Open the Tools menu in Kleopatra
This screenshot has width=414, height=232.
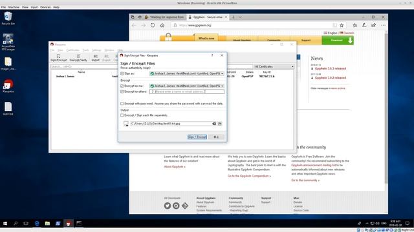click(x=85, y=50)
